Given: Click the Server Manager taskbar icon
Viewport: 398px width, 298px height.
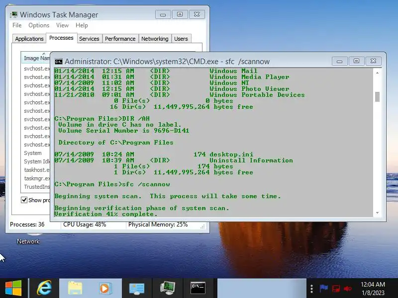Looking at the screenshot, I should point(136,289).
